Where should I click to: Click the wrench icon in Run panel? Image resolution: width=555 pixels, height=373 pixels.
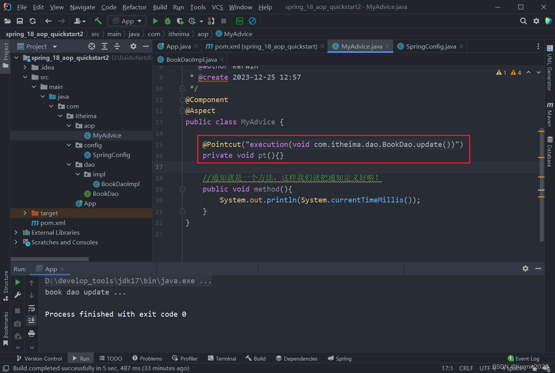point(18,295)
